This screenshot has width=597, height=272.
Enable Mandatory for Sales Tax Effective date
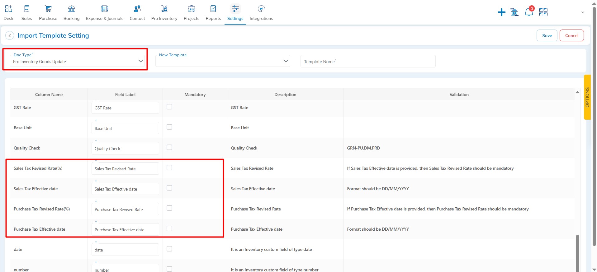point(169,188)
